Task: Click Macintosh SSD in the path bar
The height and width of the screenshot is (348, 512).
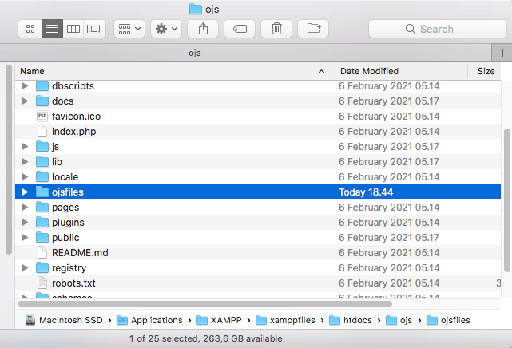Action: 65,320
